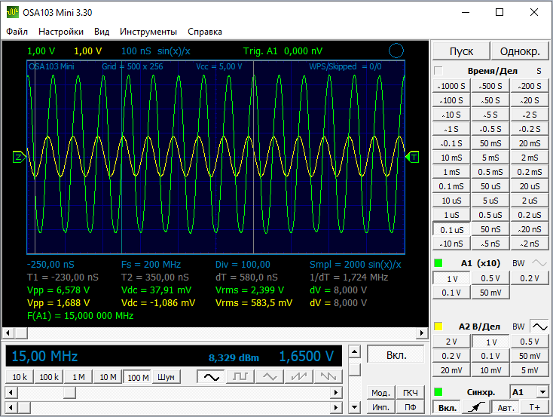Toggle the Время/Дел checkbox

438,71
